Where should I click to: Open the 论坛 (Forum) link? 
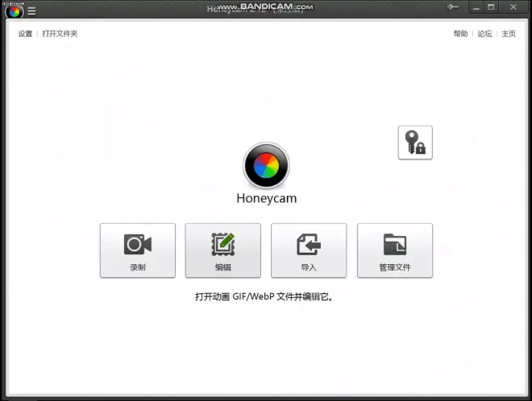pos(484,34)
